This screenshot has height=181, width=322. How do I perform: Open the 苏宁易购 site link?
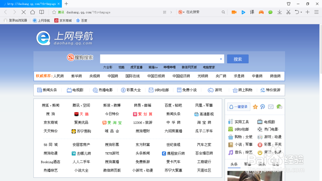(x=81, y=131)
